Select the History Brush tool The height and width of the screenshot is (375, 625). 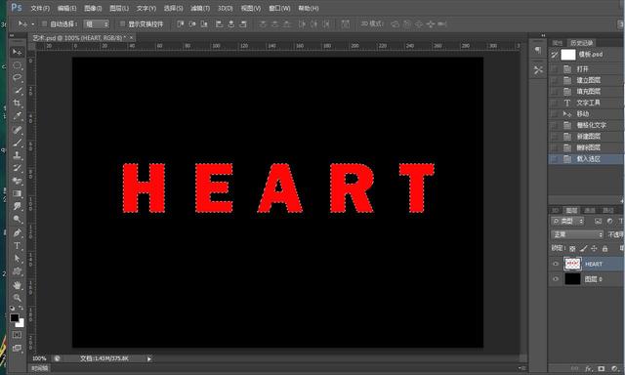tap(17, 168)
